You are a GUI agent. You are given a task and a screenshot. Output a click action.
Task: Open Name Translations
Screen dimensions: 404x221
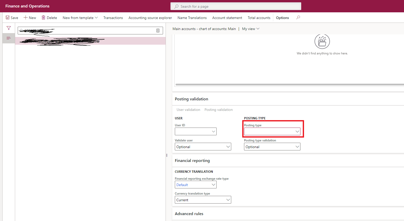(x=192, y=18)
